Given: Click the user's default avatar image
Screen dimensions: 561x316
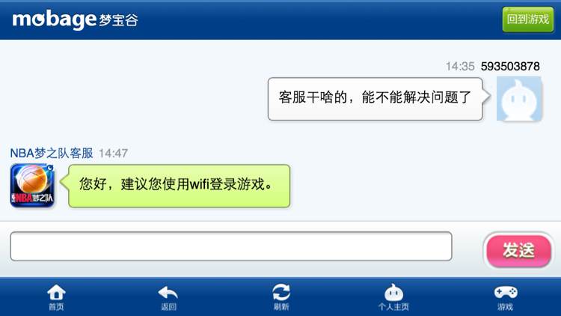Looking at the screenshot, I should (519, 99).
